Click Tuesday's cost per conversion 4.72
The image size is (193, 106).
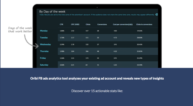115,38
